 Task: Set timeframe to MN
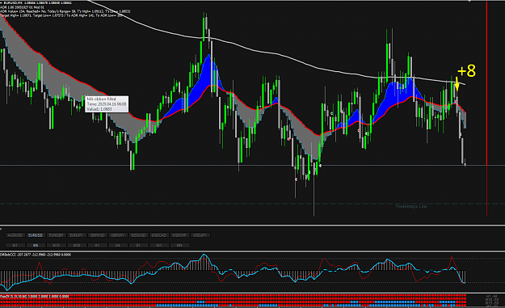click(x=179, y=246)
